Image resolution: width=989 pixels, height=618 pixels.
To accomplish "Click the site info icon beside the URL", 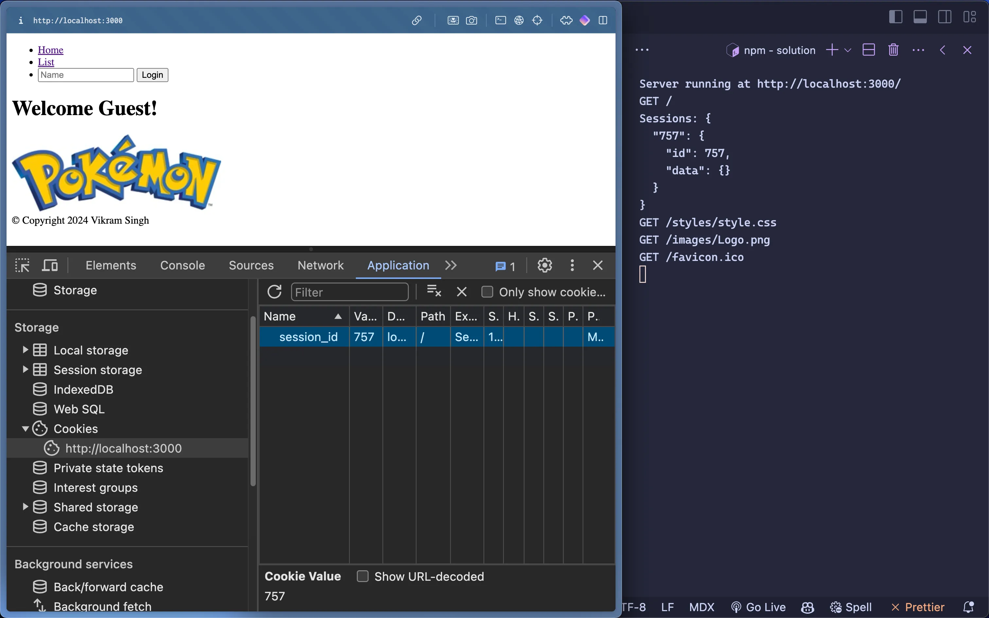I will [x=21, y=20].
